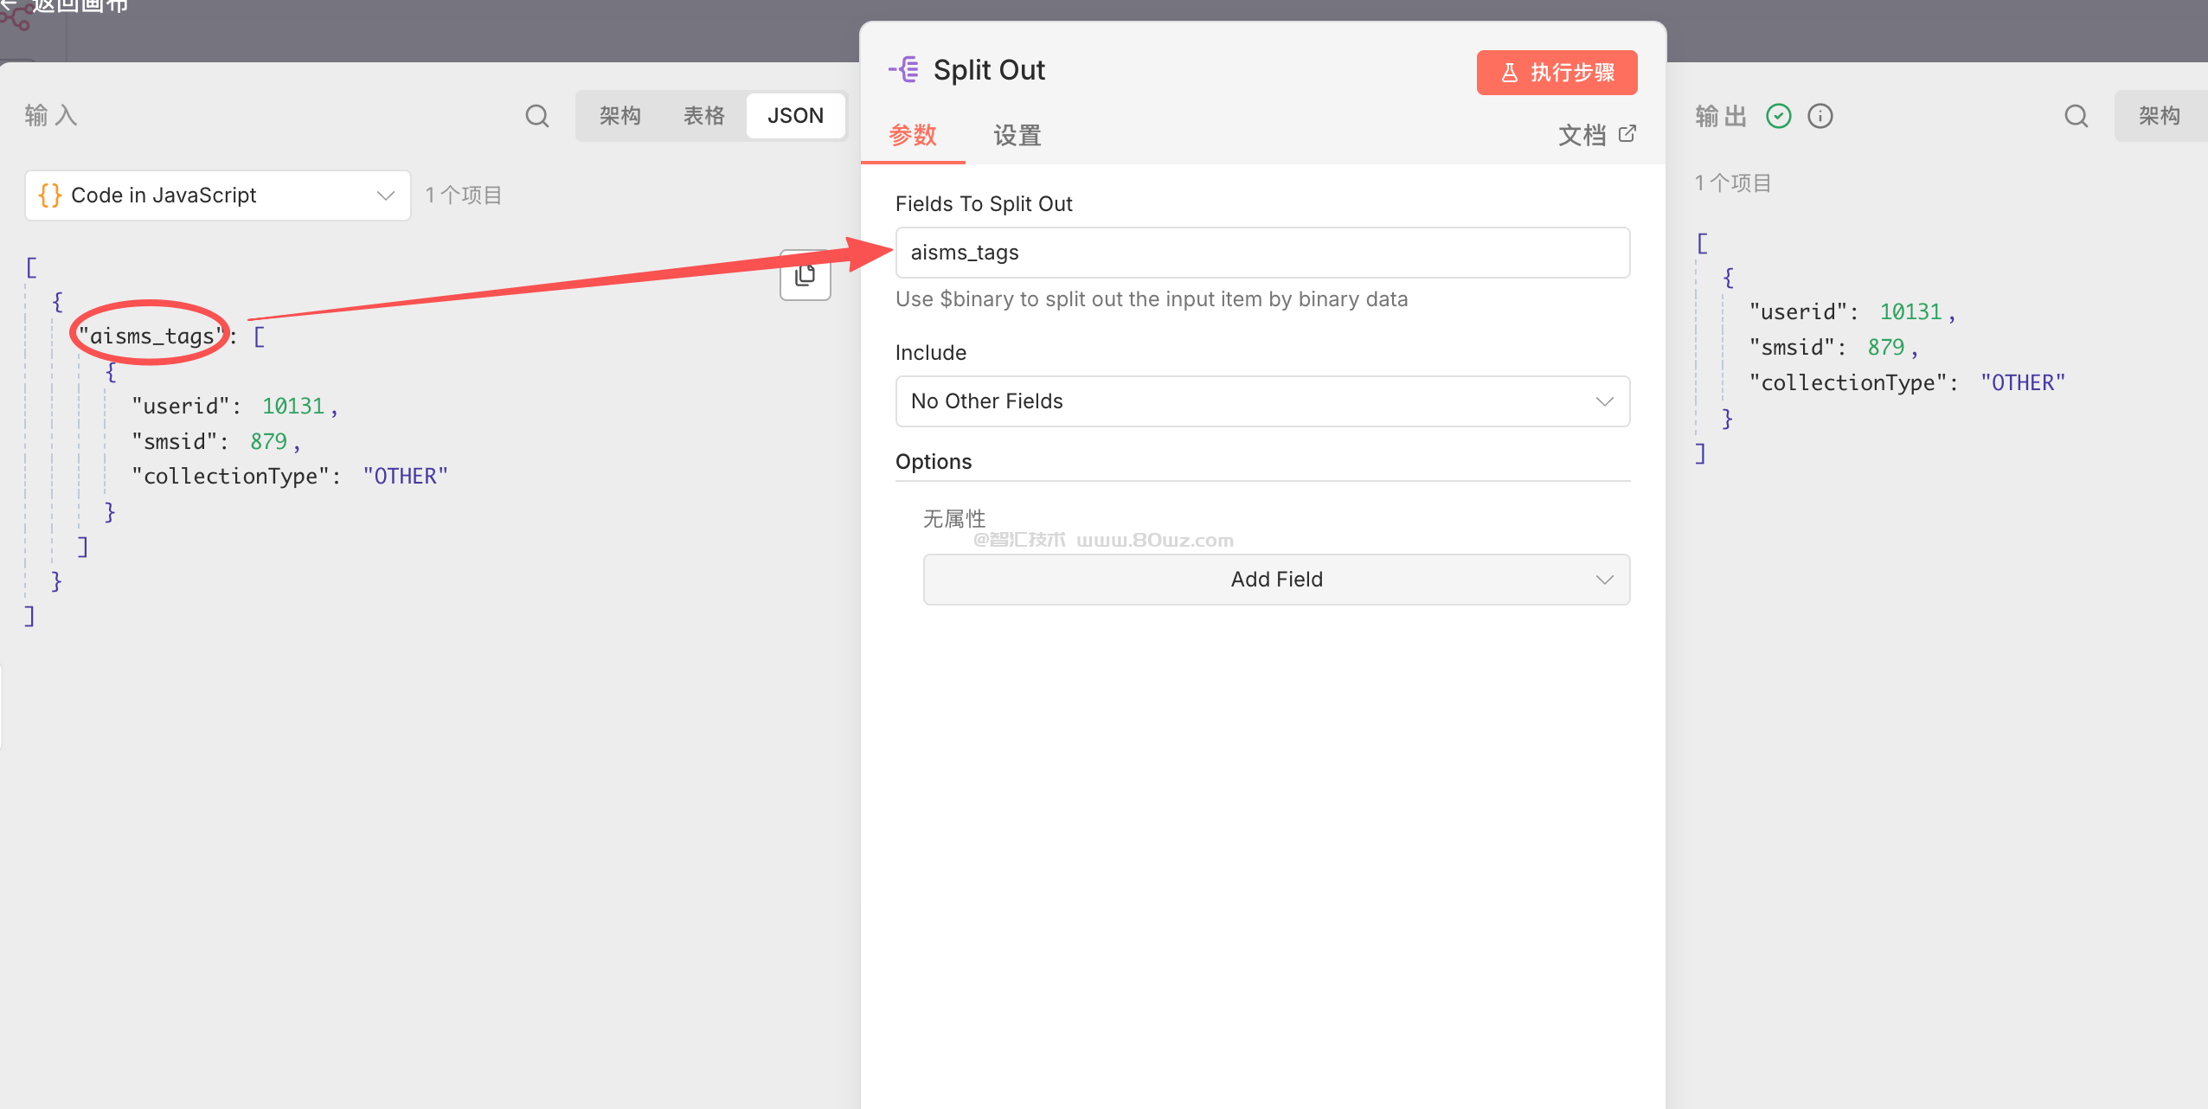
Task: Open the 文档 documentation link
Action: click(x=1582, y=135)
